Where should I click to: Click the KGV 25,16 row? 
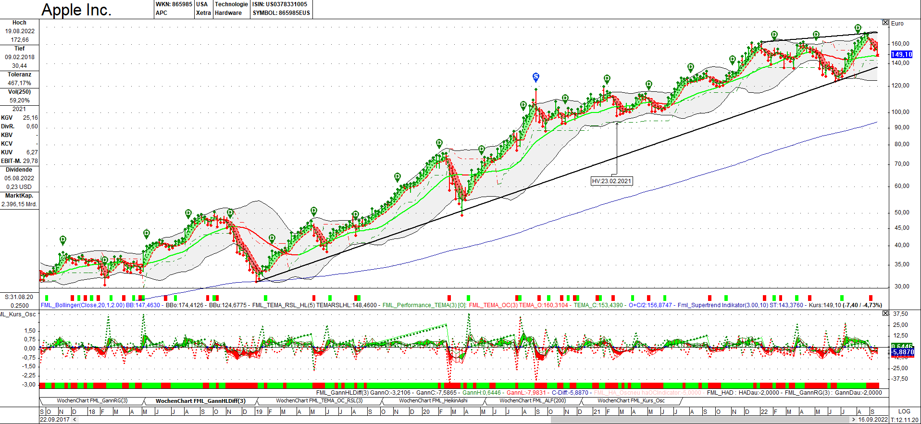click(19, 118)
